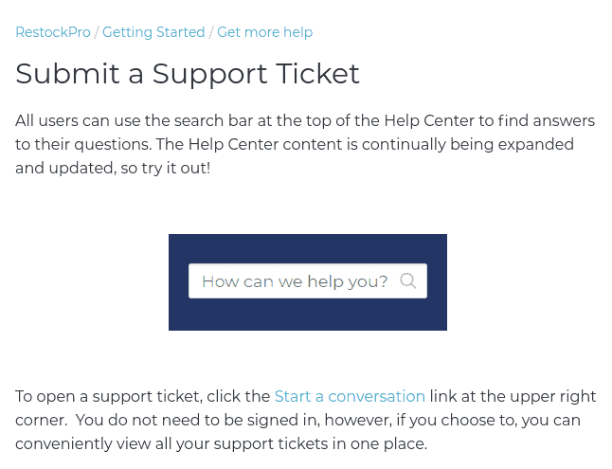This screenshot has width=612, height=469.
Task: Click the text so try it out!
Action: (166, 169)
